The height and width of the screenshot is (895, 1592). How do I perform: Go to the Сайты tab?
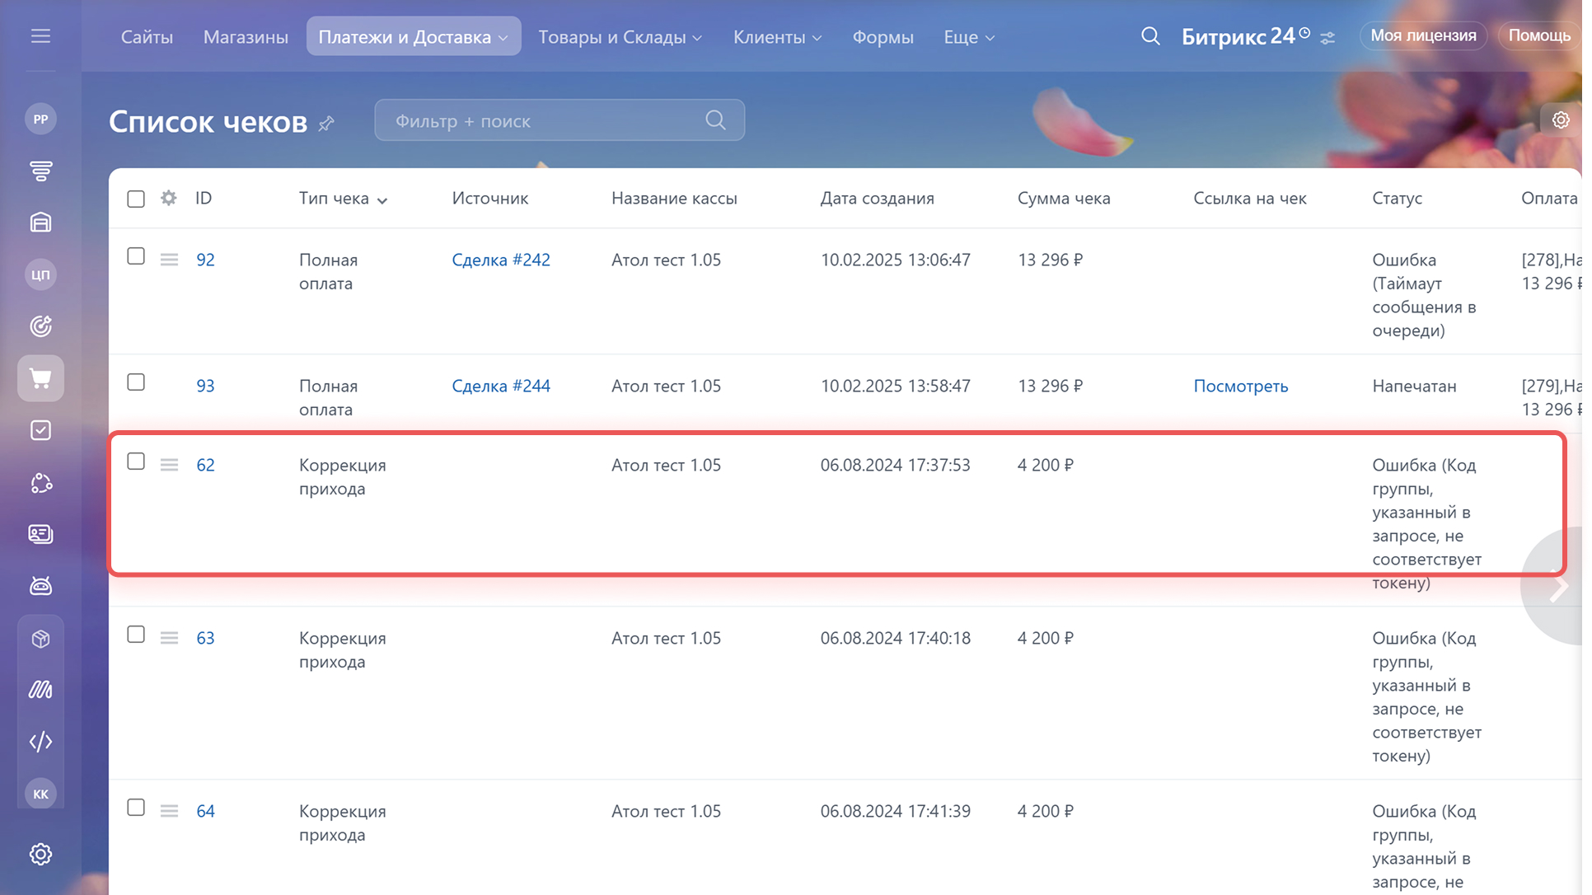[147, 37]
